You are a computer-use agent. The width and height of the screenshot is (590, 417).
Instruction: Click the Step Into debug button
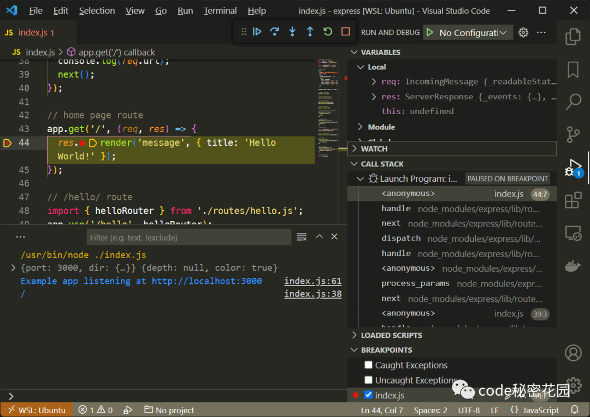292,32
